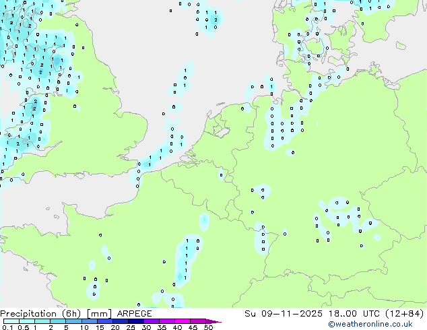The height and width of the screenshot is (330, 427).
Task: Select the 'Su 09-11-2025' date text
Action: [x=284, y=314]
